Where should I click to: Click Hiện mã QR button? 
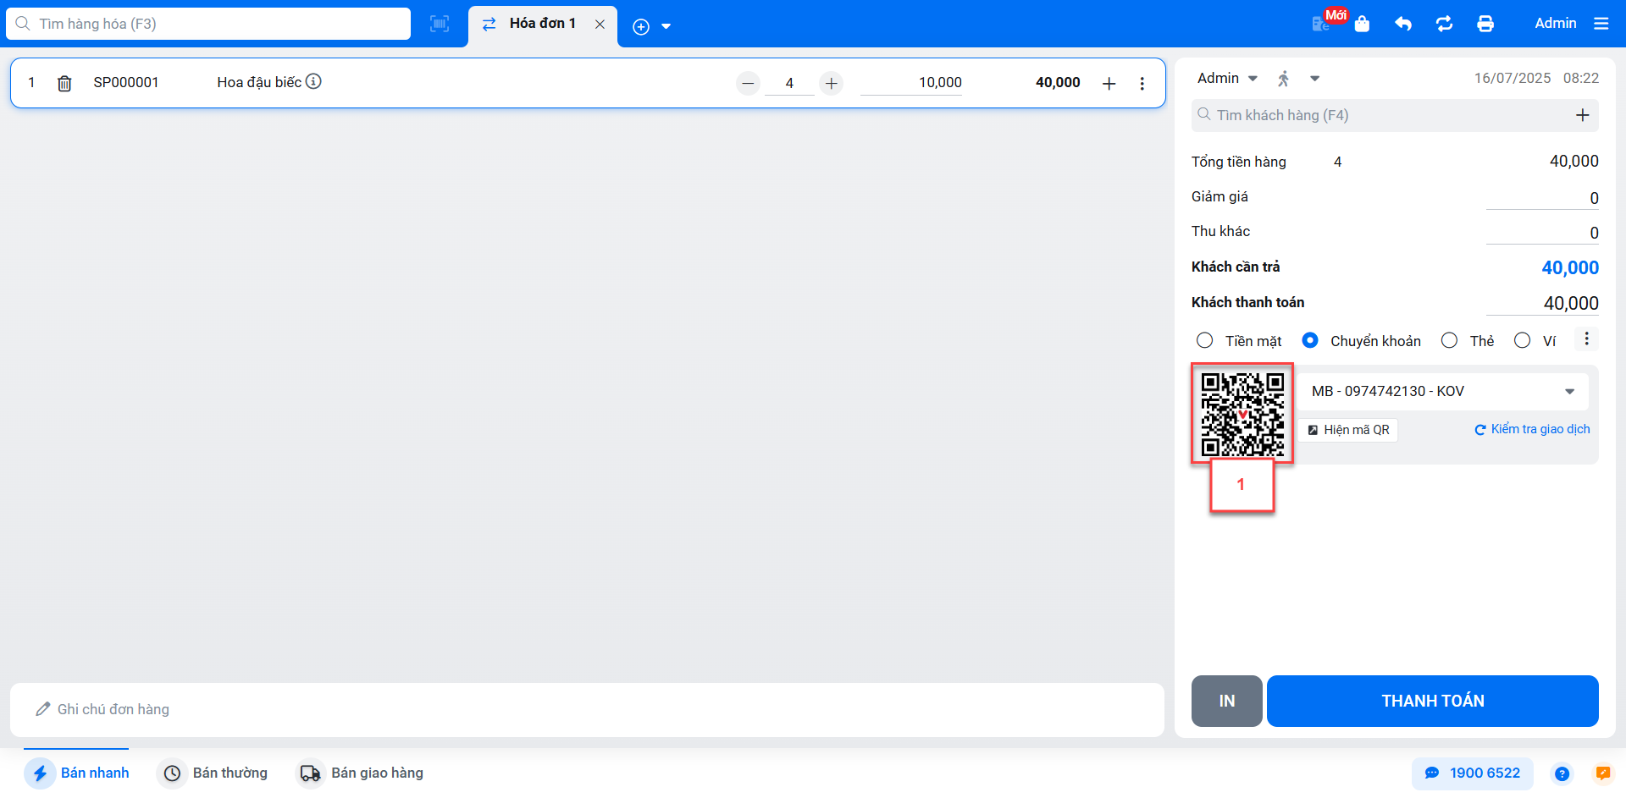tap(1348, 430)
